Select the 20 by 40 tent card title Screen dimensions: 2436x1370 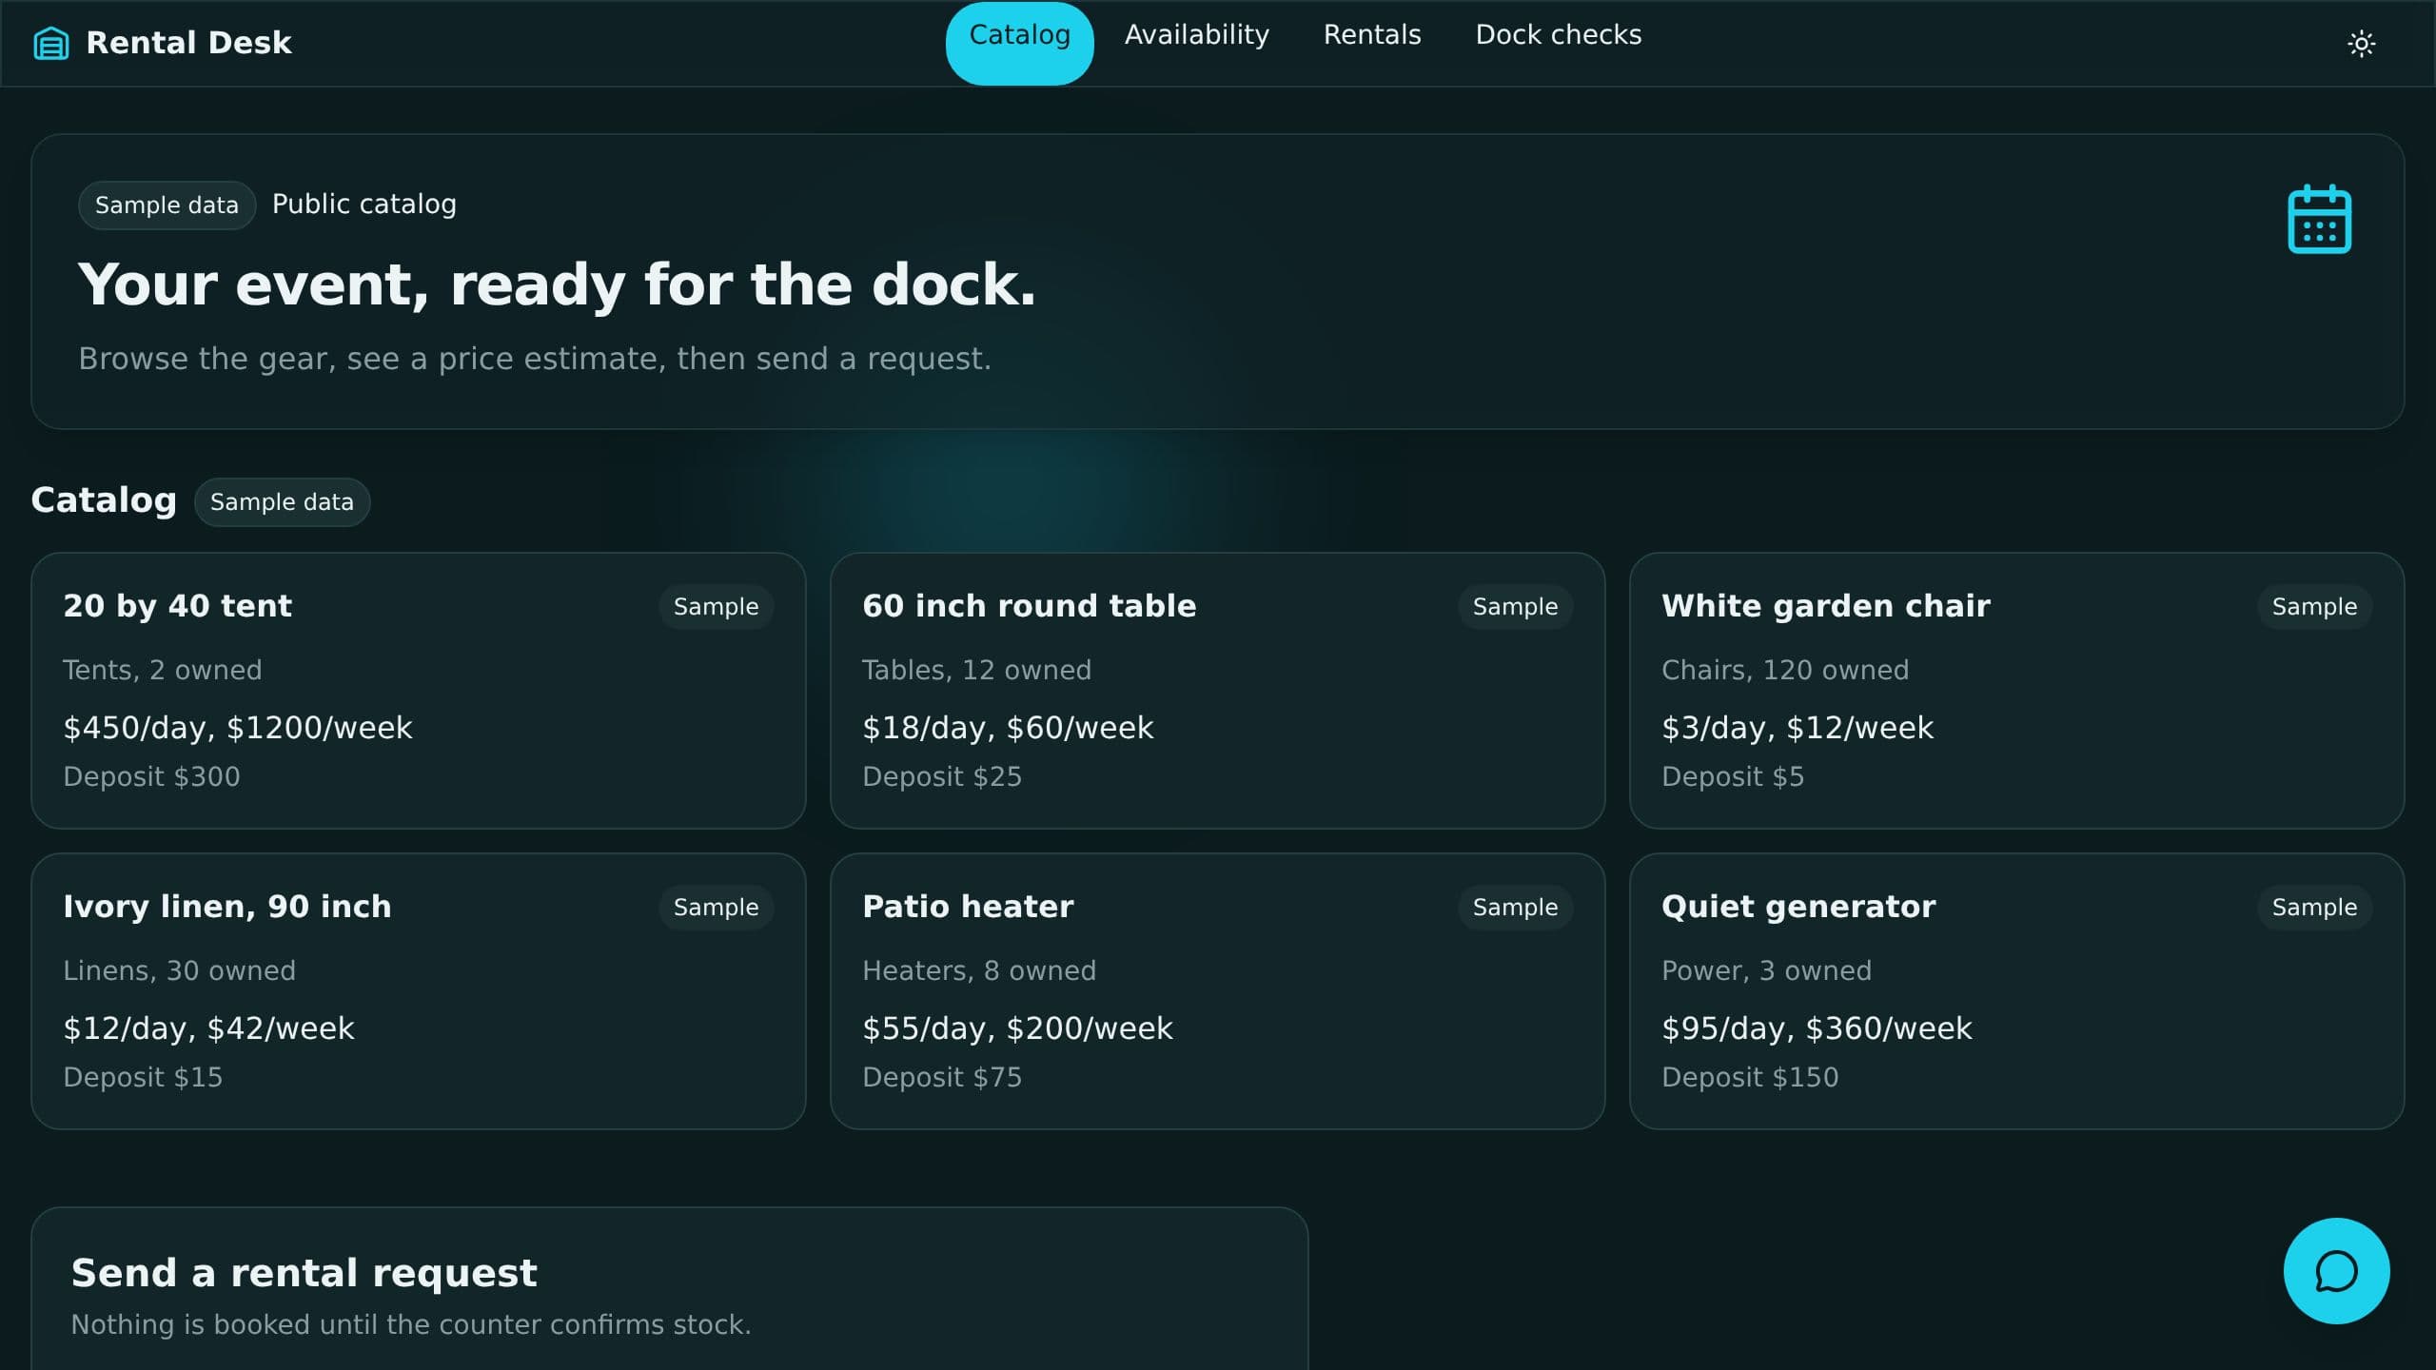point(177,606)
